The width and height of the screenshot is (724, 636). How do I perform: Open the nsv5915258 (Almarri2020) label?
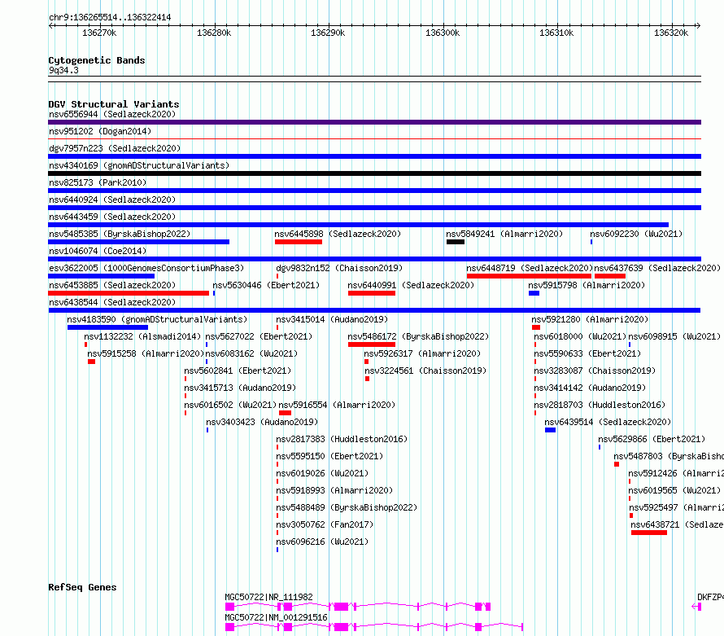tap(146, 353)
